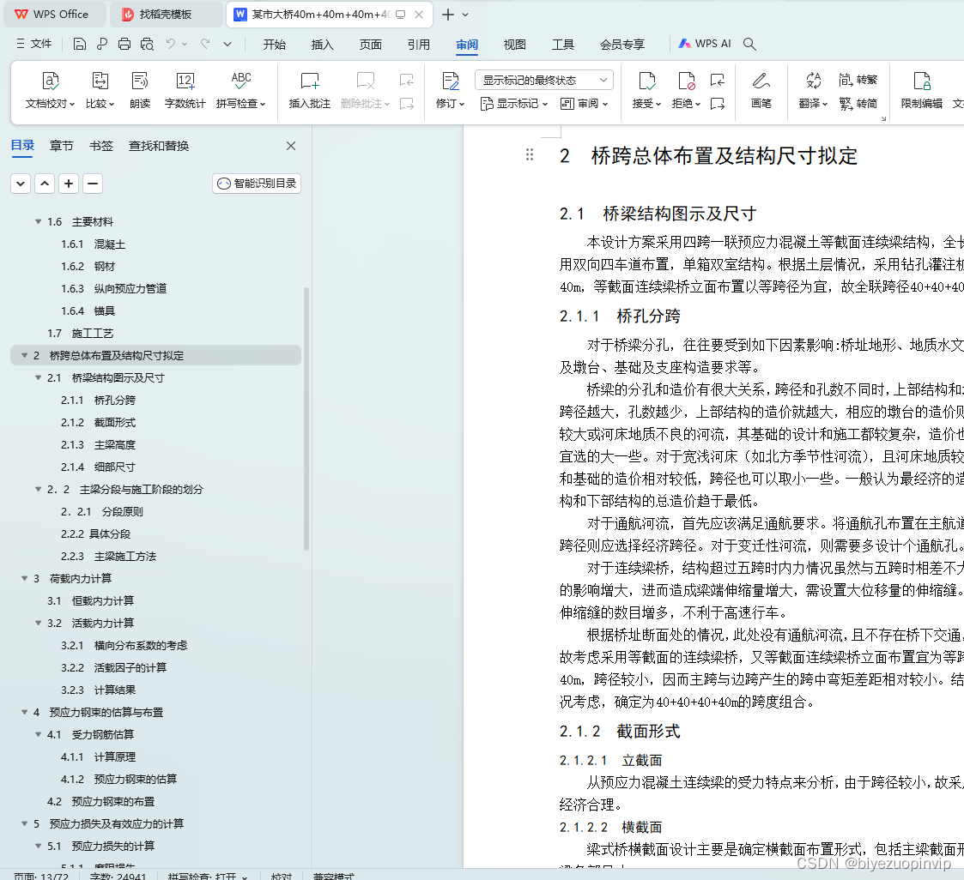
Task: Run 拼写检查 spell check
Action: click(241, 90)
